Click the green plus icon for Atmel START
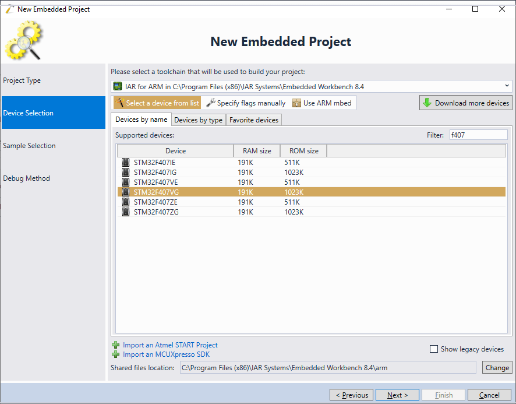This screenshot has width=516, height=404. (115, 345)
